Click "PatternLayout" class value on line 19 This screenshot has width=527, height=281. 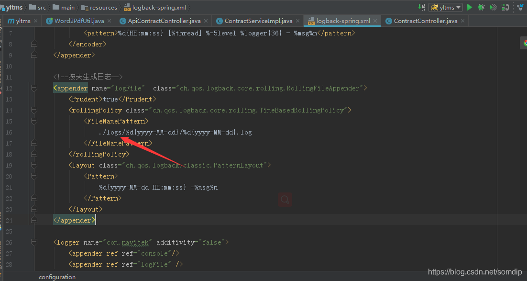click(238, 165)
